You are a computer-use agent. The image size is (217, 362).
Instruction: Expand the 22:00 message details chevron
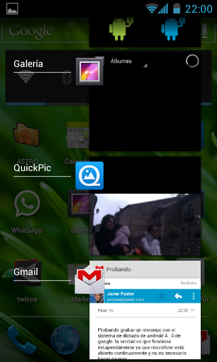(x=193, y=310)
